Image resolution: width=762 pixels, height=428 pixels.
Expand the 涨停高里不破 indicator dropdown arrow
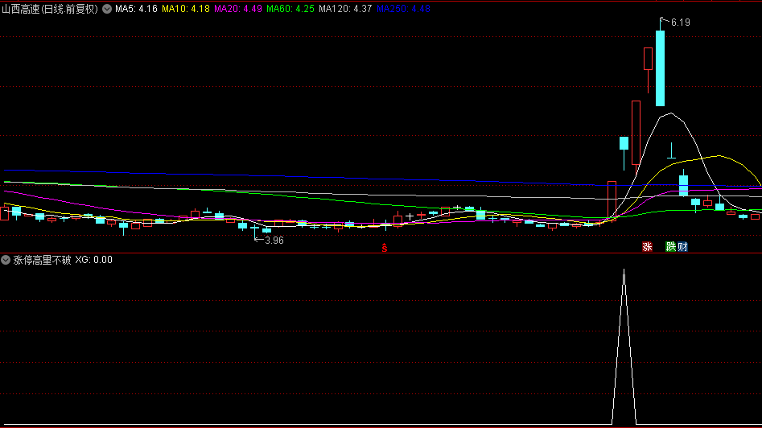coord(6,260)
